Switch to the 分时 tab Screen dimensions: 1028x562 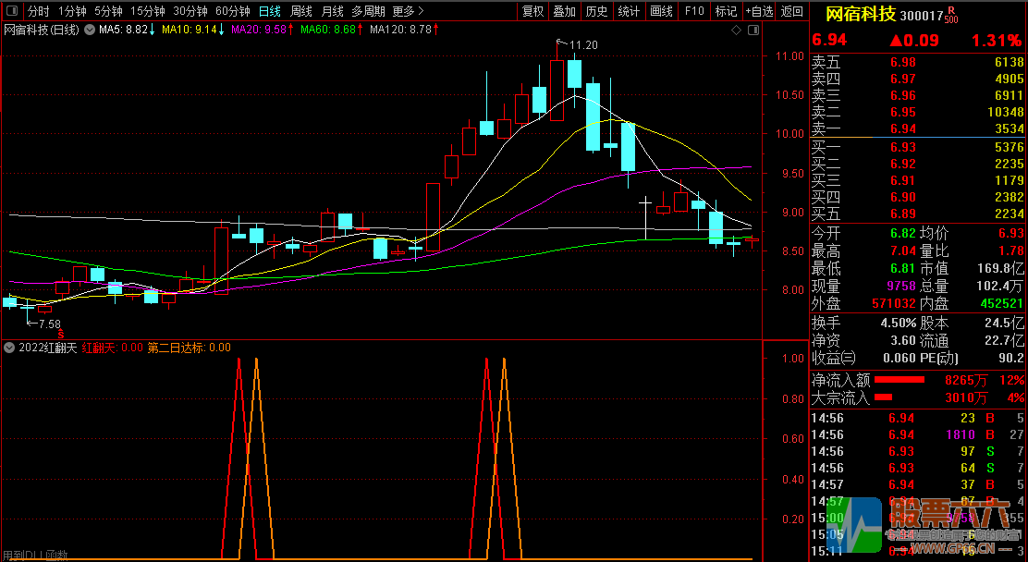[38, 11]
